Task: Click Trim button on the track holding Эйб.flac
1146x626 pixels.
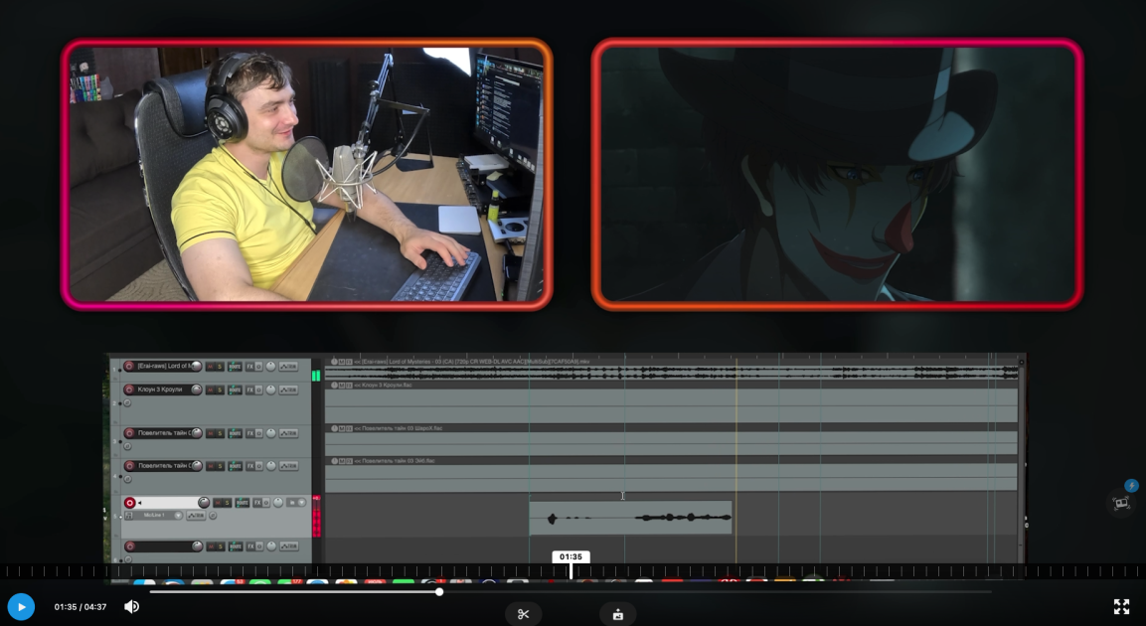Action: pos(288,466)
